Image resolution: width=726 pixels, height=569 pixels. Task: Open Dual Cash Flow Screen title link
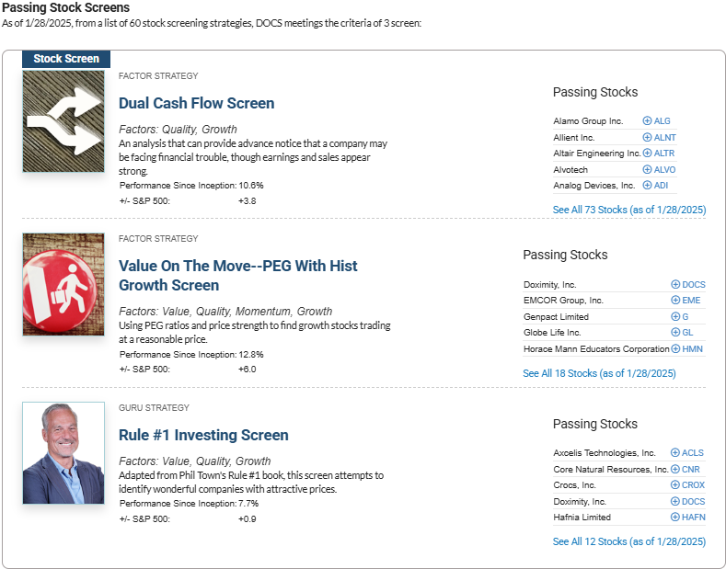click(196, 103)
